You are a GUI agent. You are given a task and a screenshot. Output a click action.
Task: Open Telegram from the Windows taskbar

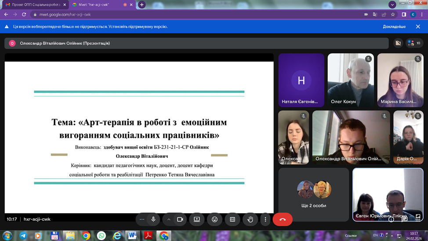click(x=23, y=236)
